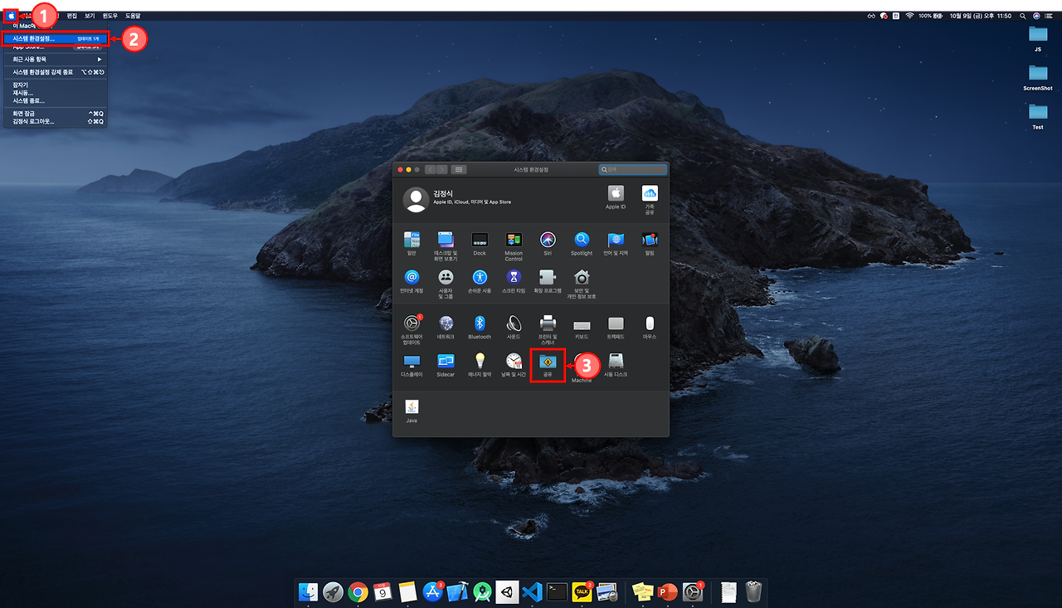Image resolution: width=1062 pixels, height=608 pixels.
Task: Select 시스템 환경설정... in the Apple menu
Action: pyautogui.click(x=55, y=38)
